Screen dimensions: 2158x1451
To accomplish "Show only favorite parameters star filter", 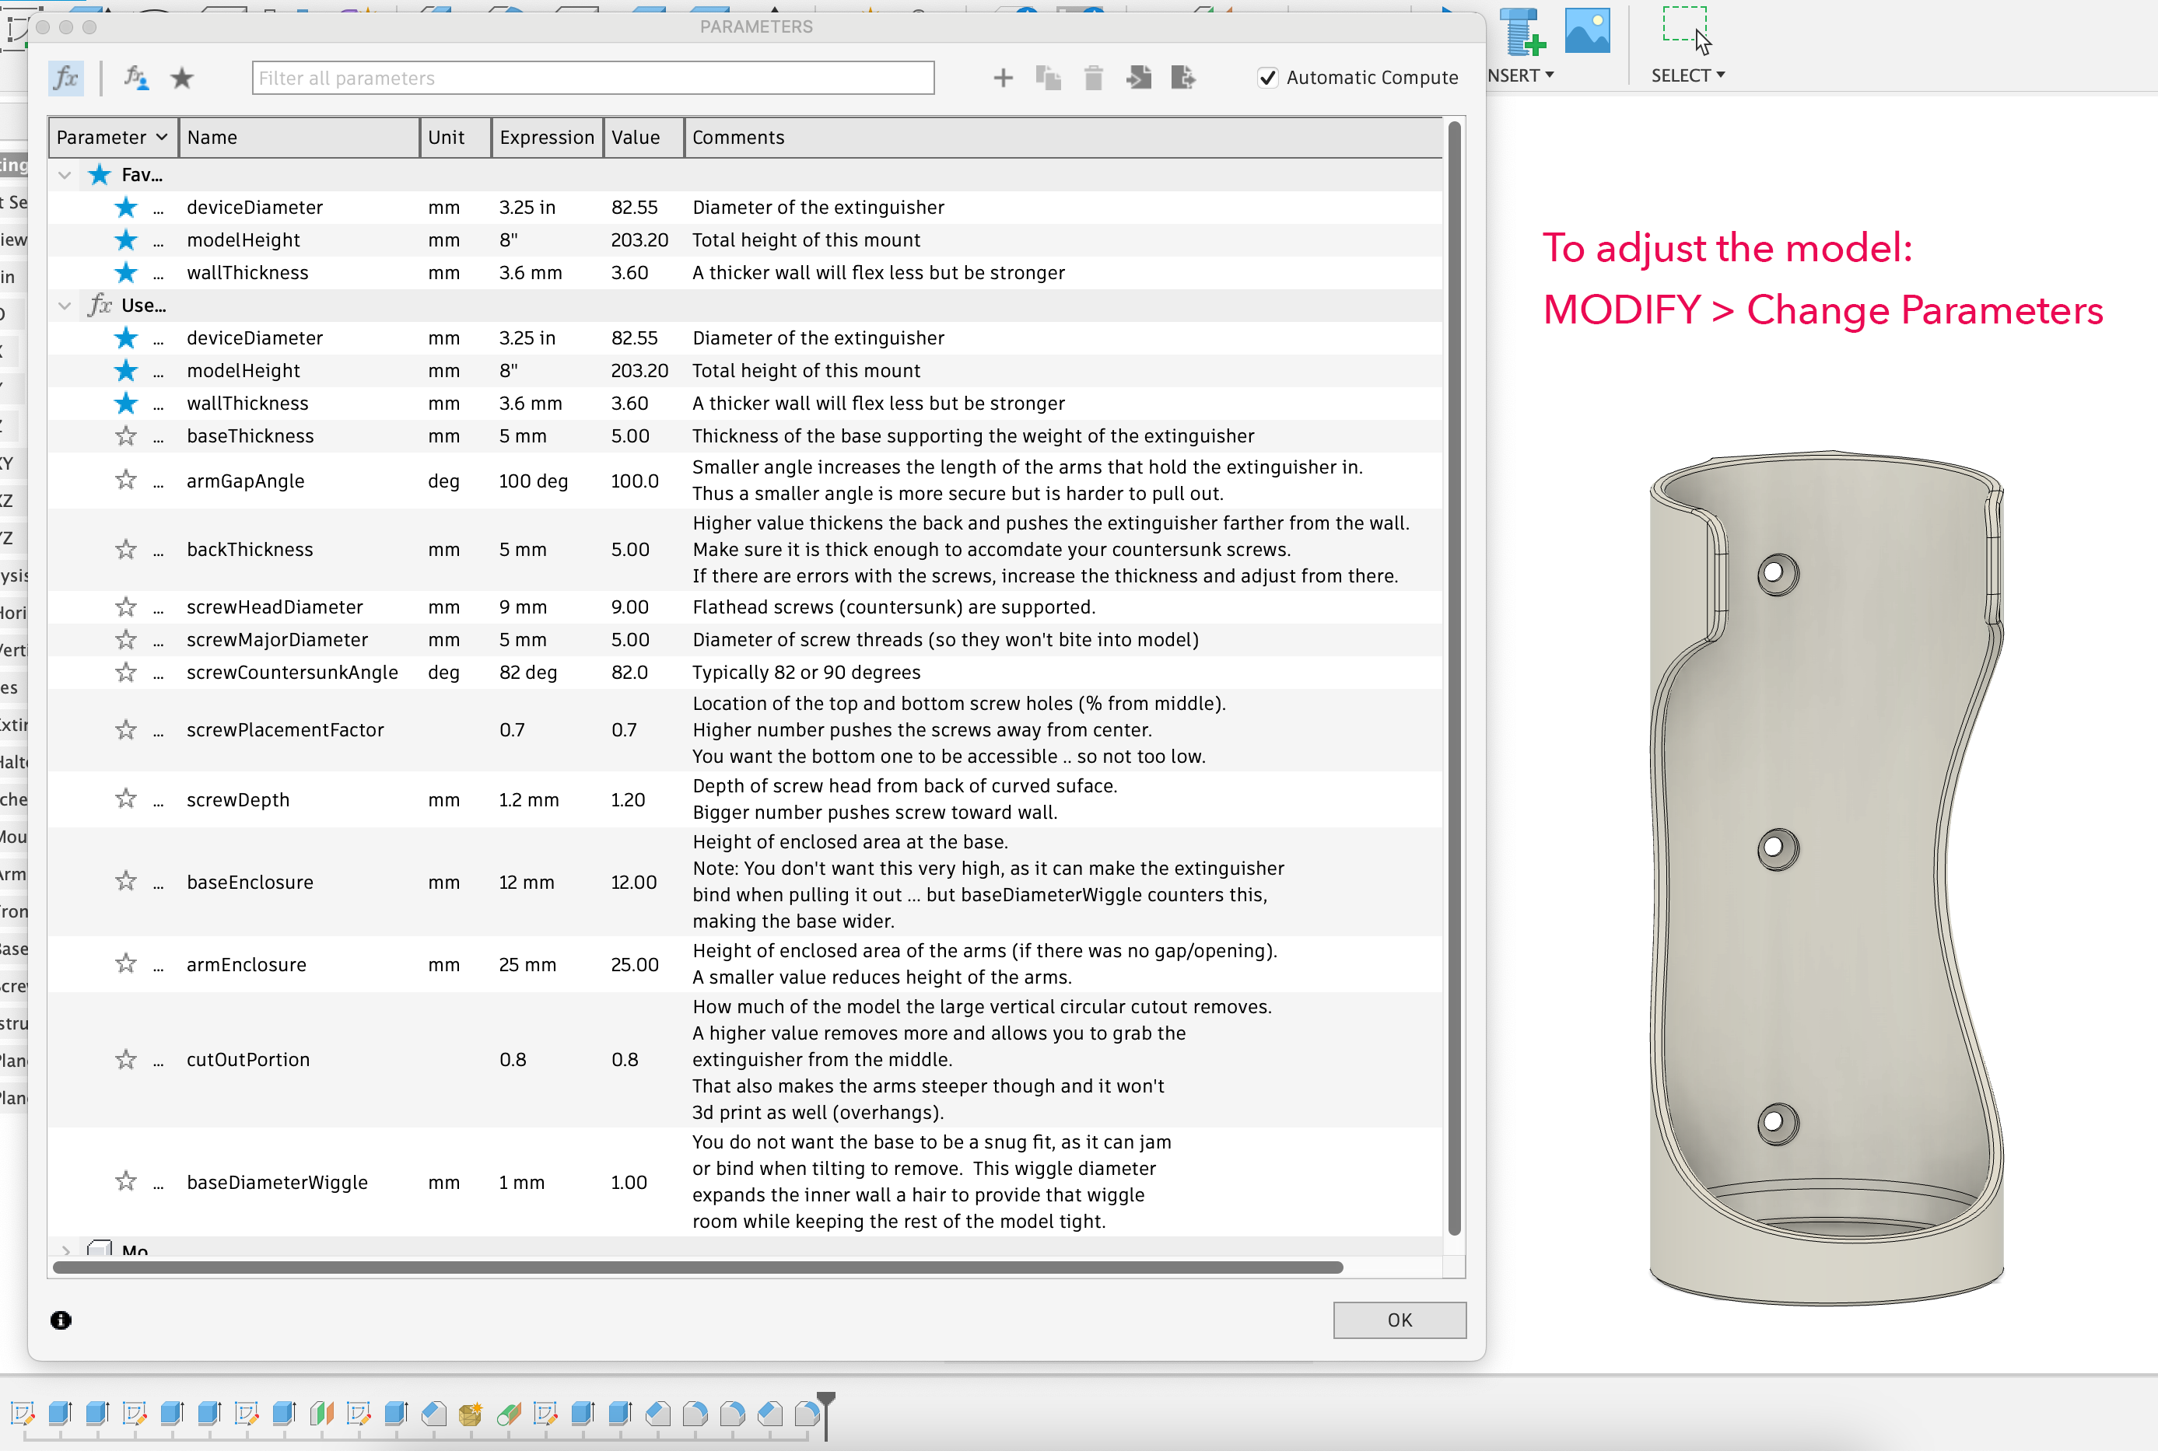I will click(x=182, y=78).
